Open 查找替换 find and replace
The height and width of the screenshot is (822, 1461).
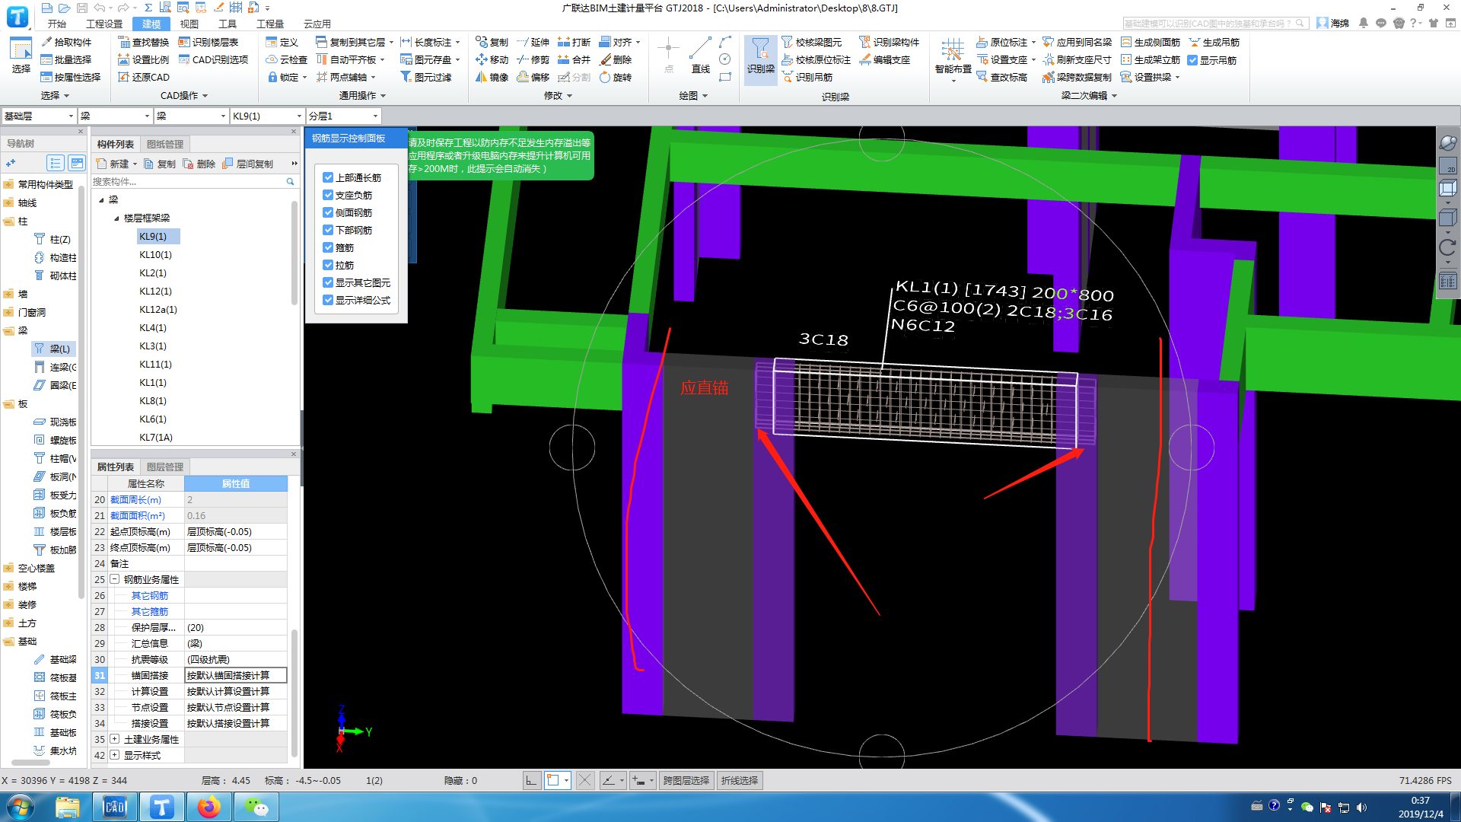[x=144, y=42]
